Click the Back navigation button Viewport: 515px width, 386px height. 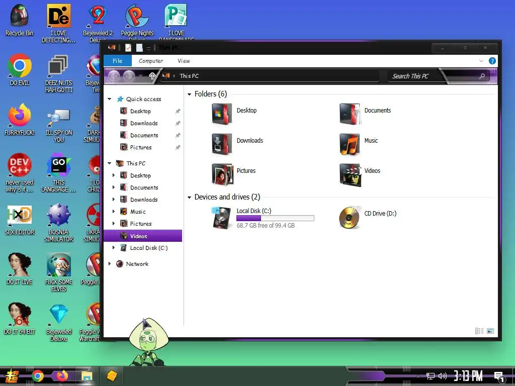point(114,76)
